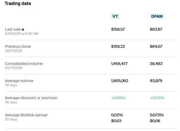Click DFAW previous close $84.07
The width and height of the screenshot is (180, 131).
(x=156, y=46)
